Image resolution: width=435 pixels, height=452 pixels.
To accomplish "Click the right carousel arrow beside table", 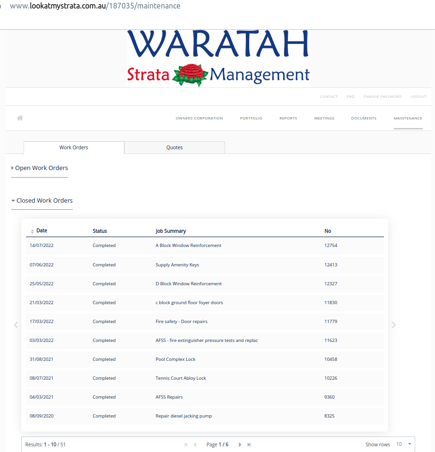I will (x=393, y=324).
